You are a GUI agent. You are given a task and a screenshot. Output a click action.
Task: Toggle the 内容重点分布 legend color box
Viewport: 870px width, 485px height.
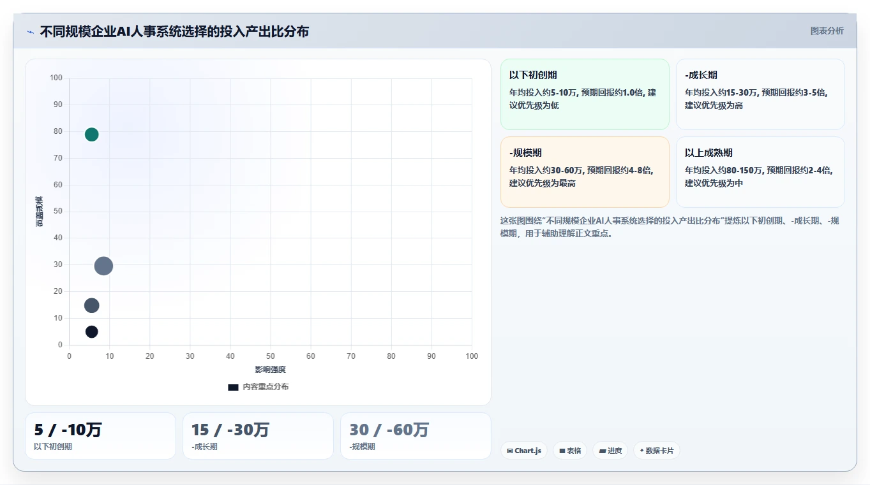tap(233, 387)
